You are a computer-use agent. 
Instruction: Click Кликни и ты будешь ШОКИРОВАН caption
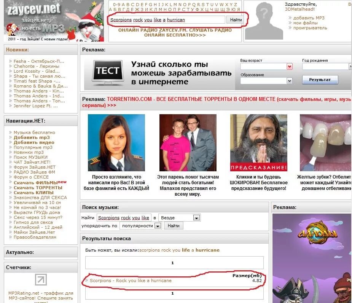(x=259, y=183)
